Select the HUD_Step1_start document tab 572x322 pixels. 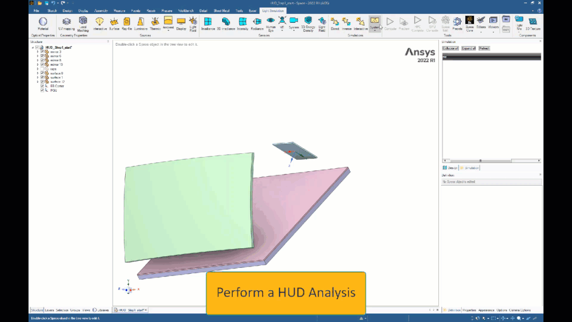click(130, 310)
